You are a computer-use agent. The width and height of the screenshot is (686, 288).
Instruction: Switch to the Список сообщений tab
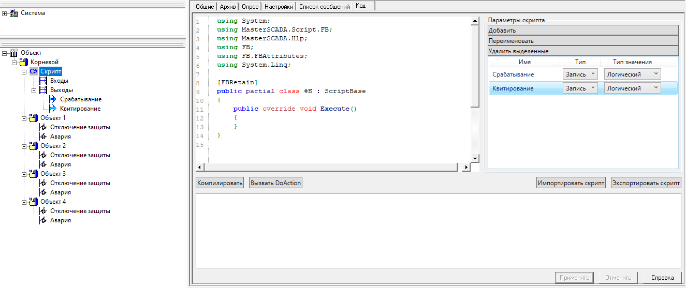pyautogui.click(x=324, y=7)
